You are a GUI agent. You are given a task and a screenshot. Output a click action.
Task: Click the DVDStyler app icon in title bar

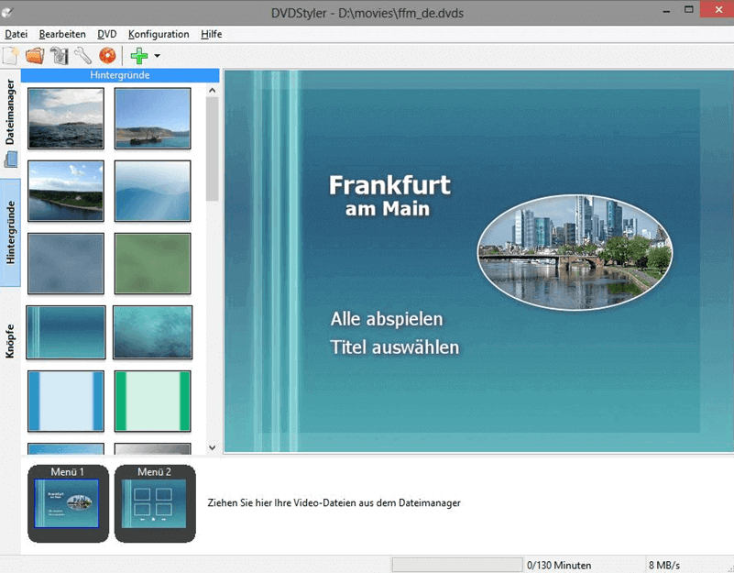pos(7,13)
